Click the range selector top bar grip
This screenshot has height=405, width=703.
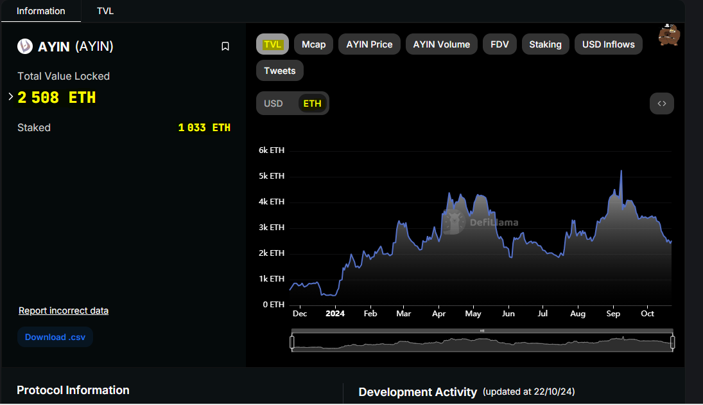click(482, 331)
